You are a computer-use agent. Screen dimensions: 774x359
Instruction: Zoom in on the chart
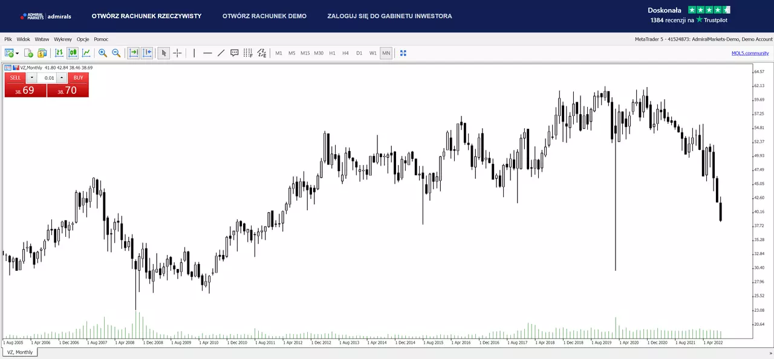tap(103, 53)
